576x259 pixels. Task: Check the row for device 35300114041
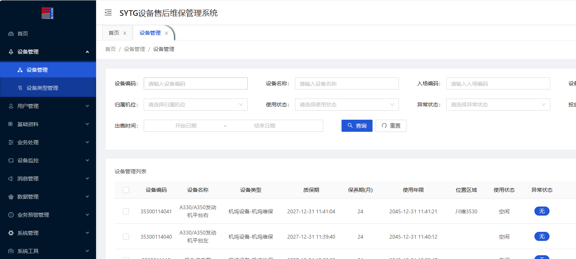[x=126, y=211]
